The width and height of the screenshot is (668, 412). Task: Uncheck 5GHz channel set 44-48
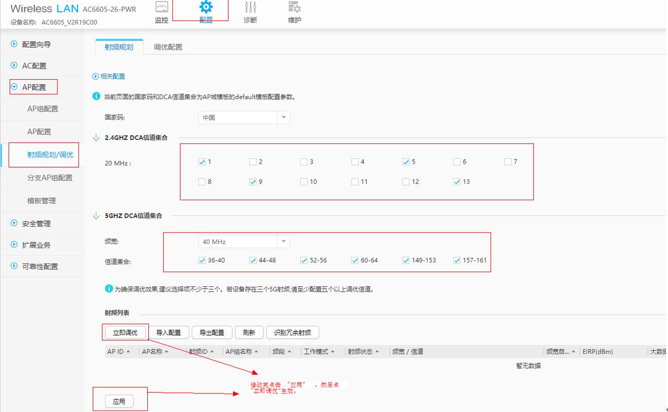pyautogui.click(x=253, y=260)
